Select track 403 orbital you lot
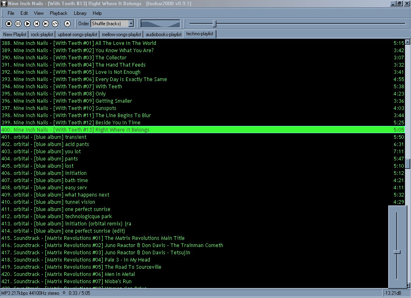Viewport: 411px width, 298px height. [202, 151]
